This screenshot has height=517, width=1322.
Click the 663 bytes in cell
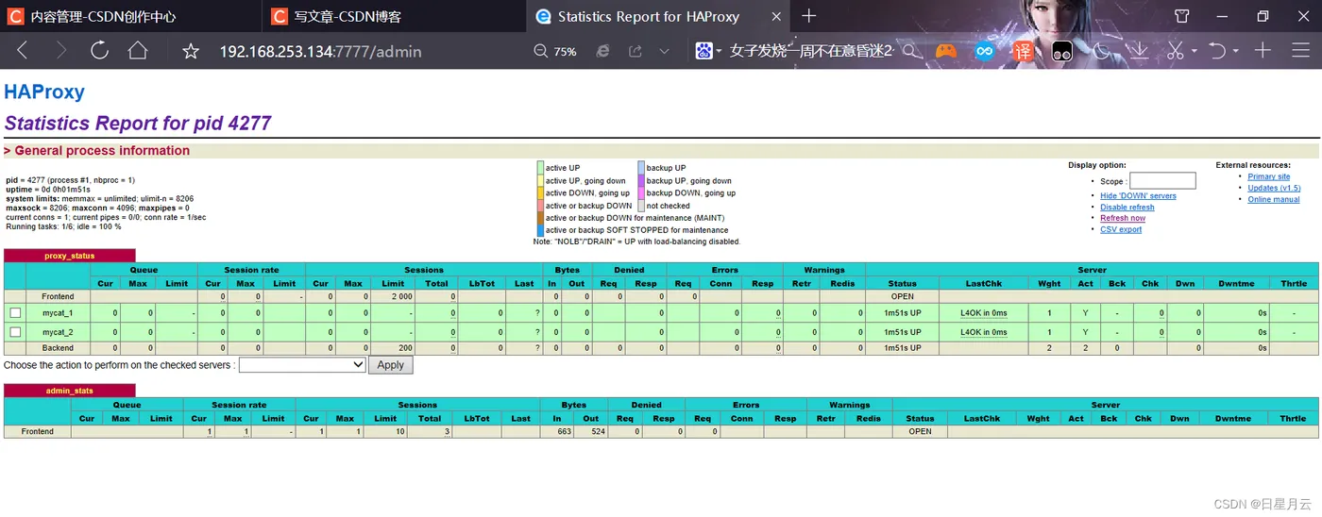557,431
